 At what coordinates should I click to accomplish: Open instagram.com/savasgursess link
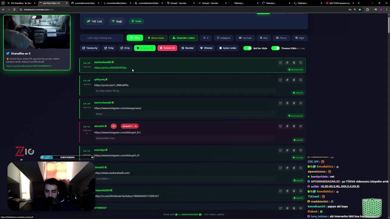tap(118, 108)
